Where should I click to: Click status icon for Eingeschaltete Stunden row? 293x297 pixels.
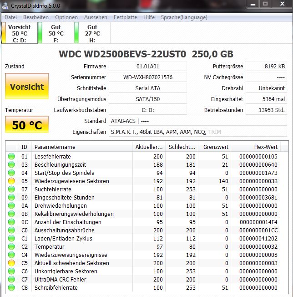(x=11, y=197)
